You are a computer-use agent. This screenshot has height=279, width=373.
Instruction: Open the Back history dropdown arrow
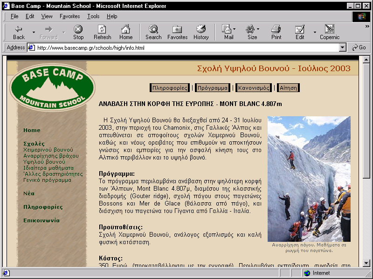pos(34,32)
